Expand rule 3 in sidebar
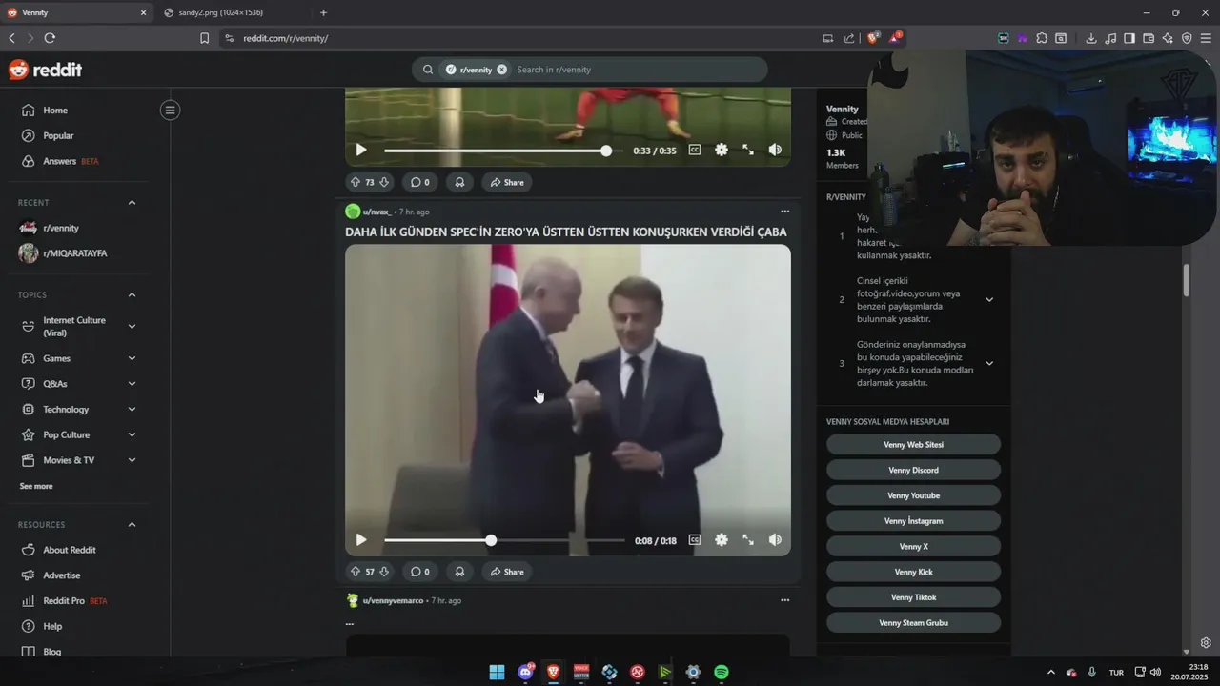 989,363
